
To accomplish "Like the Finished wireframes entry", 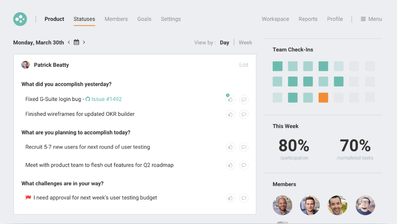I will pyautogui.click(x=230, y=114).
